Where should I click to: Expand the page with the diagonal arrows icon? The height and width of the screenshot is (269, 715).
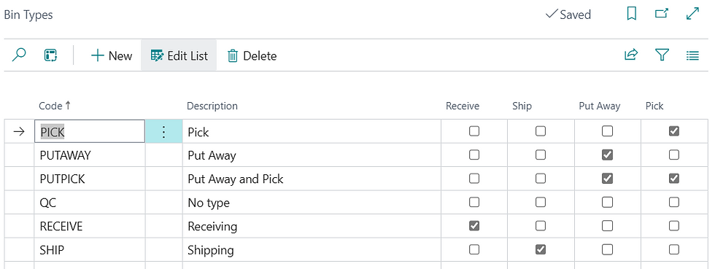(x=692, y=14)
